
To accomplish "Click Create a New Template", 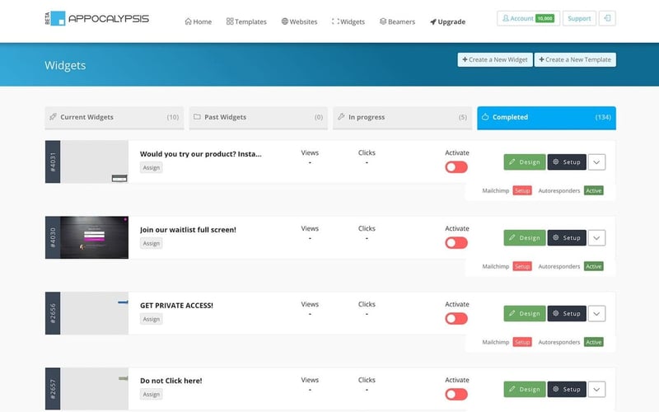I will click(x=575, y=59).
